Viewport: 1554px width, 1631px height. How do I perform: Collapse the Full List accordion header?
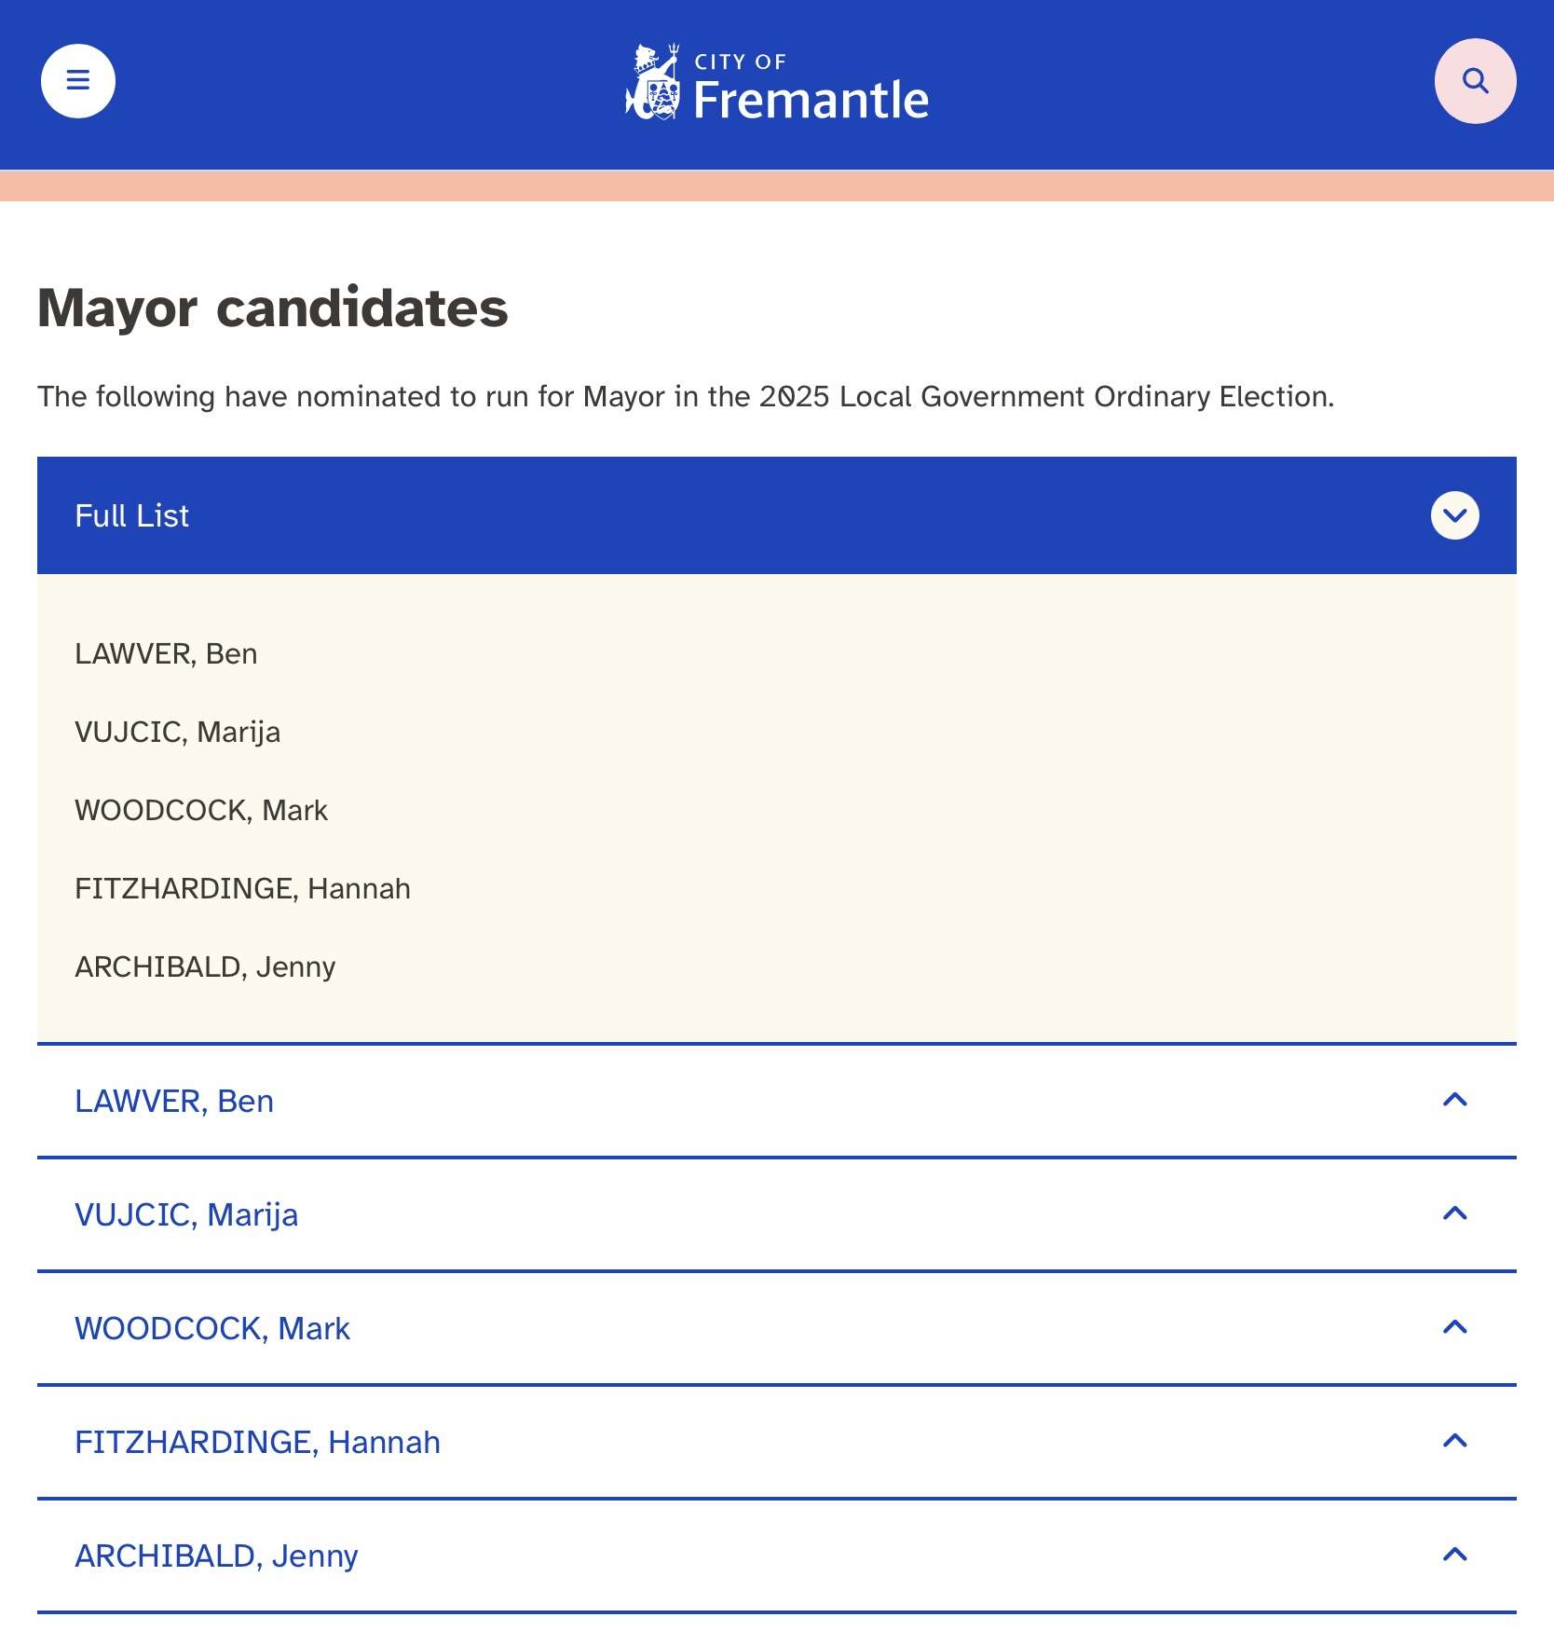pos(777,515)
